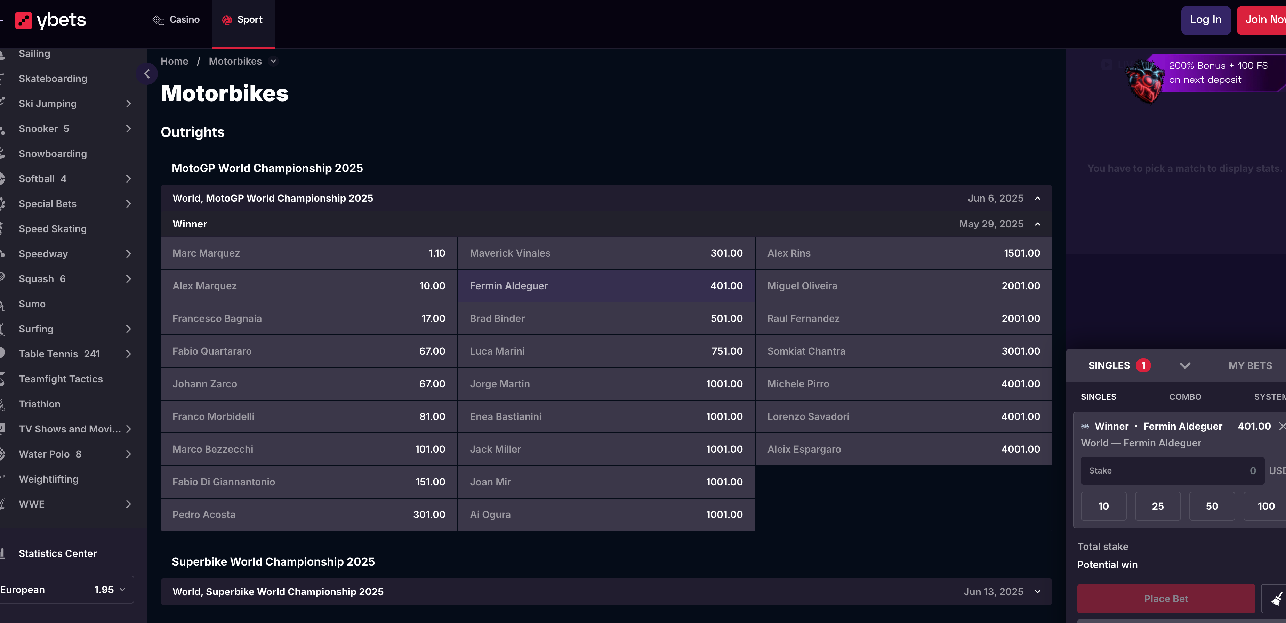Select Speedway in sidebar
The height and width of the screenshot is (623, 1286).
[43, 254]
